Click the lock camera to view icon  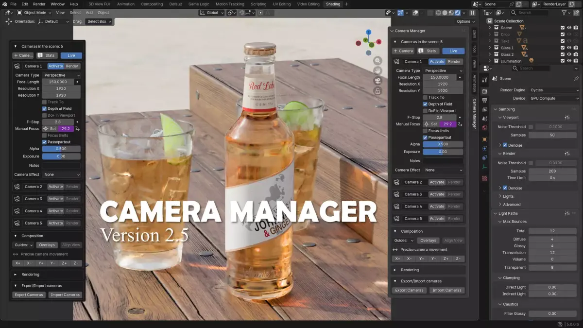[377, 91]
